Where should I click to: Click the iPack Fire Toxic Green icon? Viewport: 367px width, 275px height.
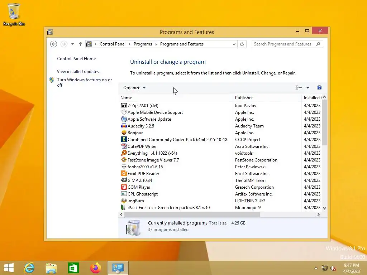[123, 207]
